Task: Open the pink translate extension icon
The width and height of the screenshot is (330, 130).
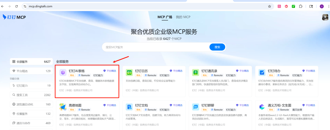Action: 279,6
